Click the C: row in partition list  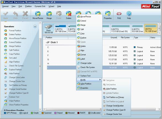pyautogui.click(x=104, y=47)
